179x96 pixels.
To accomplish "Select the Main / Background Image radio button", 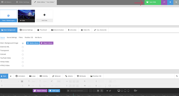I will [x=23, y=43].
